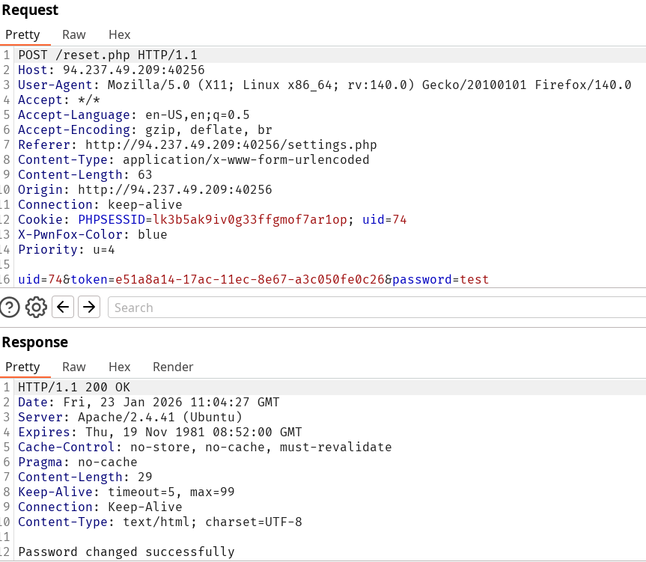This screenshot has width=646, height=562.
Task: Switch the Request view to Raw
Action: (x=74, y=34)
